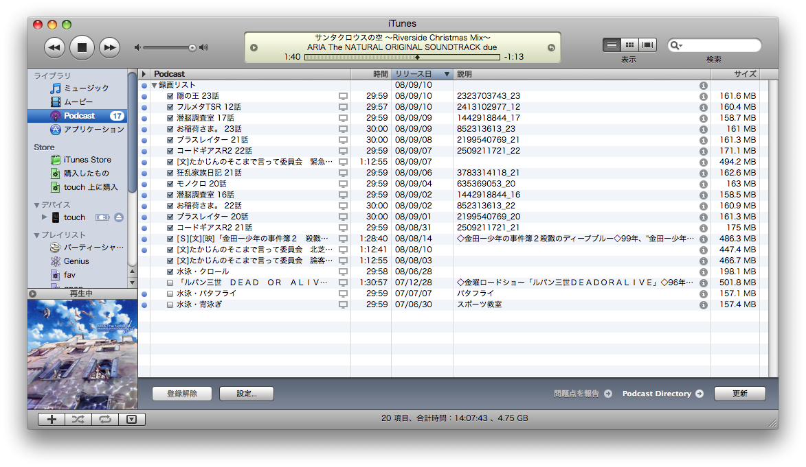Uncheck the ブラスレイター 21話 checkbox
Screen dimensions: 806x467
(x=170, y=140)
